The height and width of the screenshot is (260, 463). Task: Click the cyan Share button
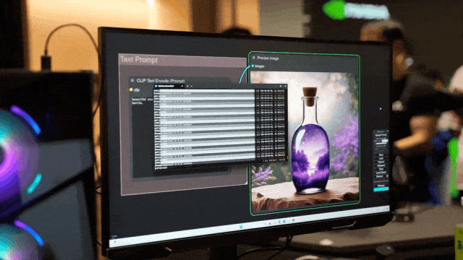381,189
